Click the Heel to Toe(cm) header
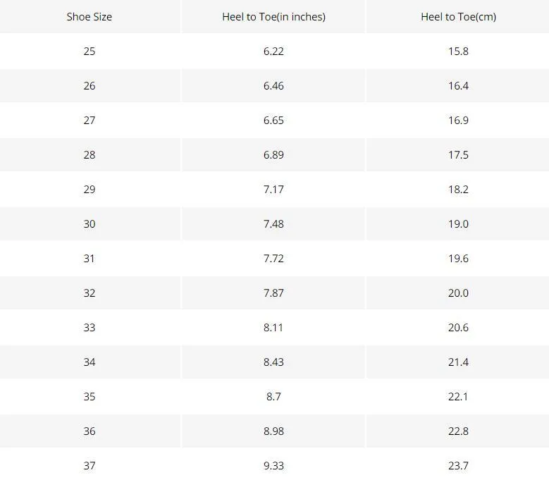549x480 pixels. coord(458,17)
